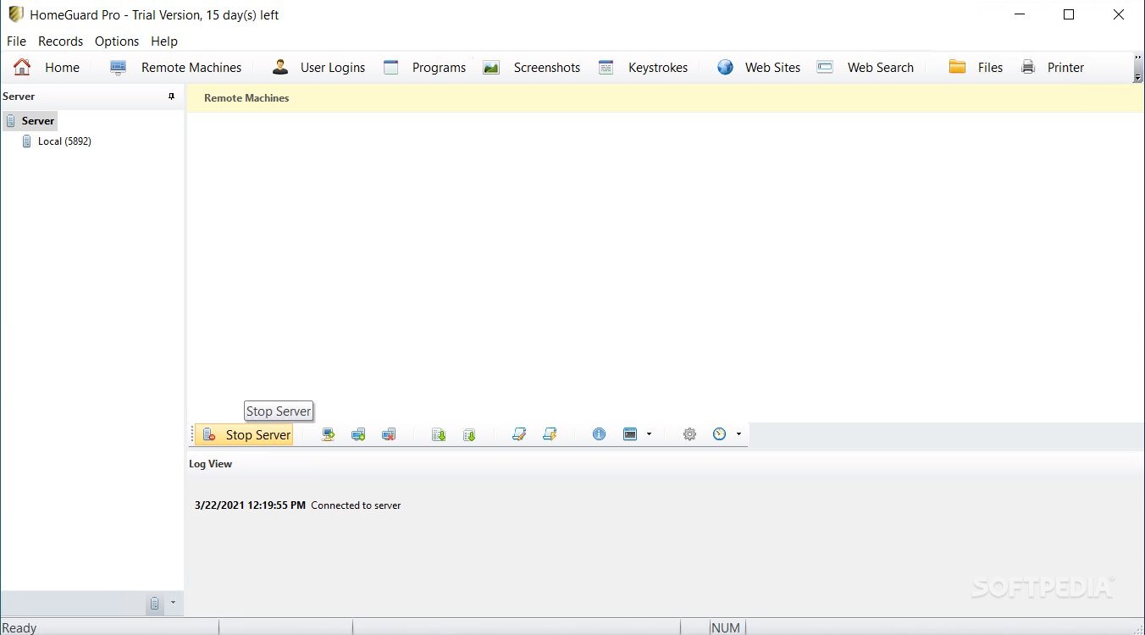Open the Screenshots view
Viewport: 1145px width, 635px height.
(532, 67)
